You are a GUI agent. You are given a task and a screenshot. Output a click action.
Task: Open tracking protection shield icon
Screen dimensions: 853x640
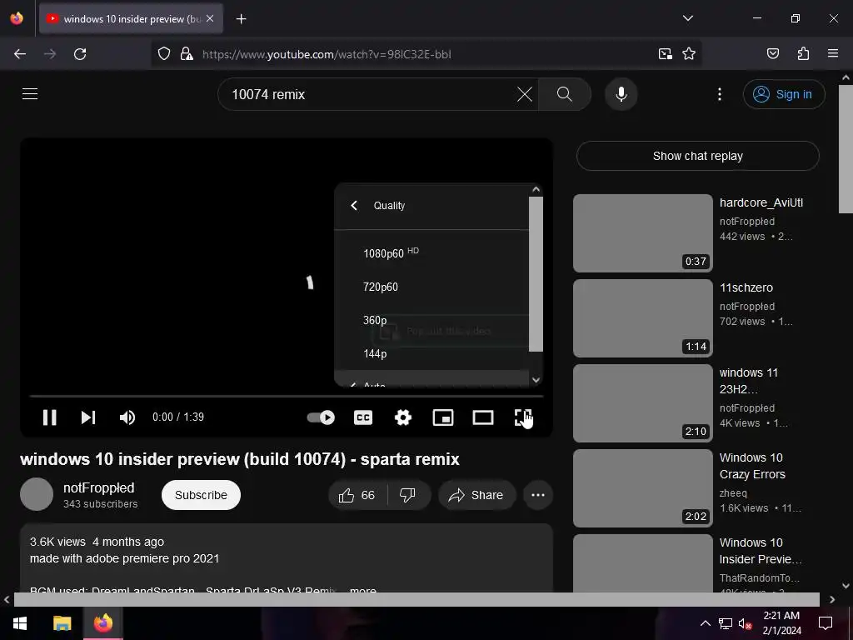[x=164, y=54]
